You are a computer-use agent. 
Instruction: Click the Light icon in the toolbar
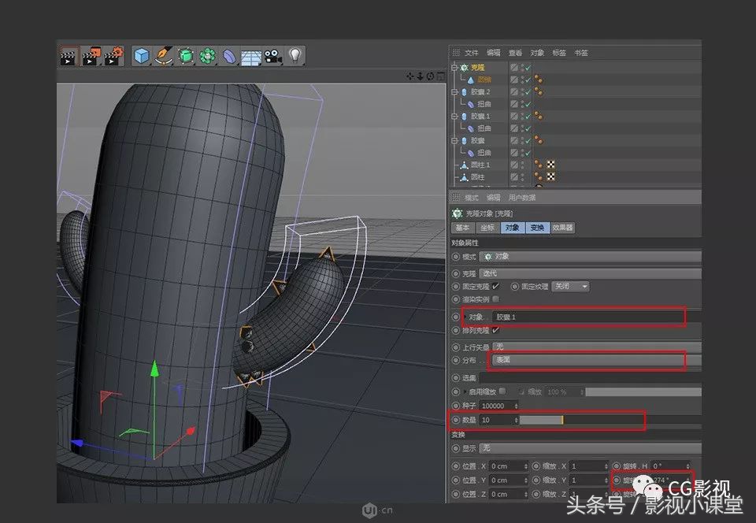[294, 55]
